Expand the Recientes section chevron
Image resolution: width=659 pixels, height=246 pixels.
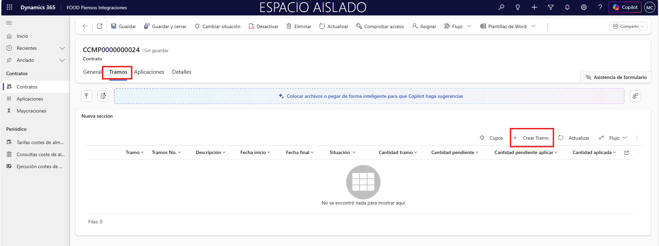[x=62, y=48]
